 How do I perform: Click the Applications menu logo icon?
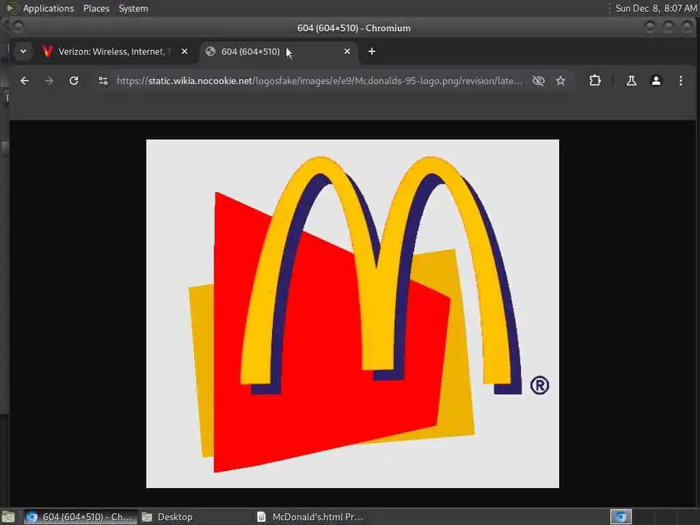pyautogui.click(x=12, y=8)
